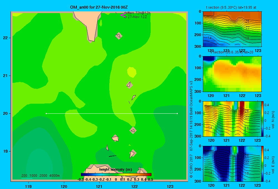Click the 't section (9.5..30°C) lat=19.95' title
Image resolution: width=278 pixels, height=189 pixels.
click(231, 8)
